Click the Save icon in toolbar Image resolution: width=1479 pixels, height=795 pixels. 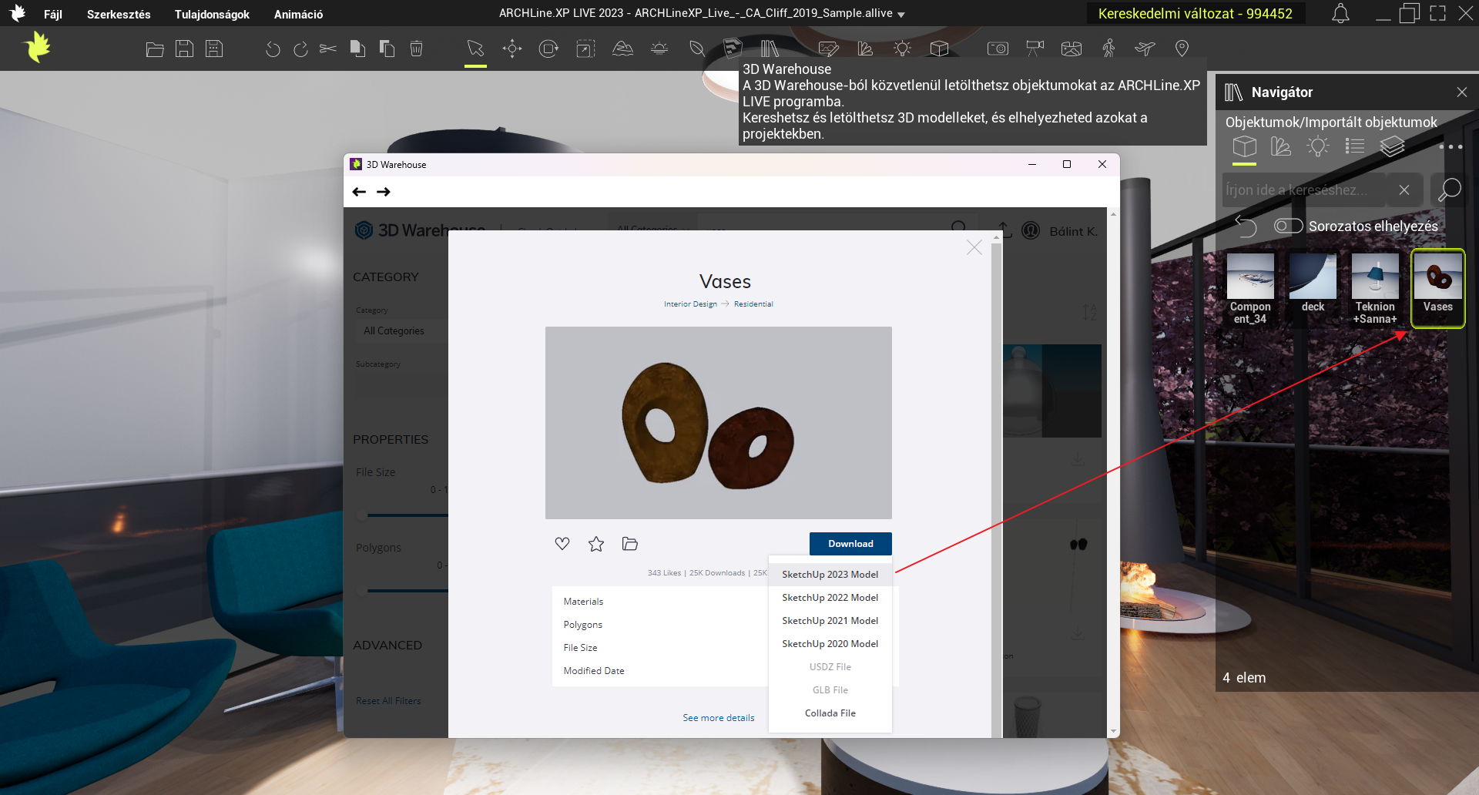[x=184, y=49]
